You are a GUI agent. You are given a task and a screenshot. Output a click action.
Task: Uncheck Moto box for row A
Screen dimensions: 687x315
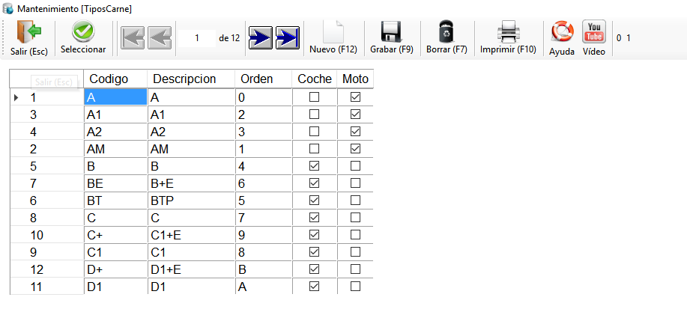tap(355, 97)
